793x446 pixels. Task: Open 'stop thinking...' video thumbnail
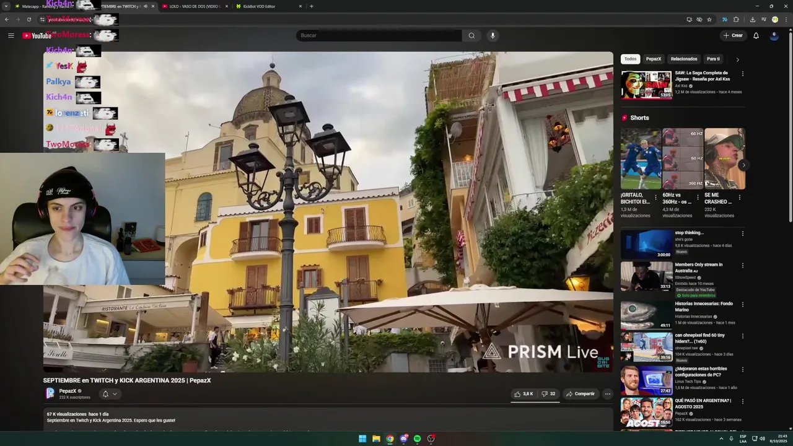pyautogui.click(x=646, y=244)
